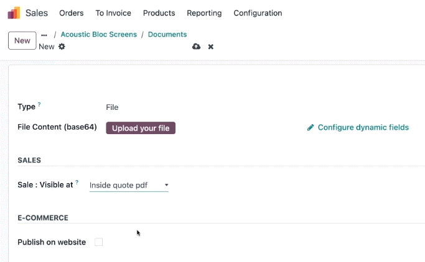Go to Acoustic Bloc Screens breadcrumb
Viewport: 425px width, 262px height.
click(x=99, y=34)
